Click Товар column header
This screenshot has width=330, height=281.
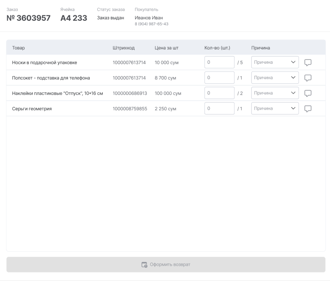tap(18, 48)
